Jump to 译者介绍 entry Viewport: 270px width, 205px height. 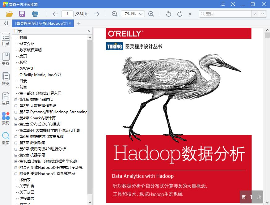tap(27, 44)
